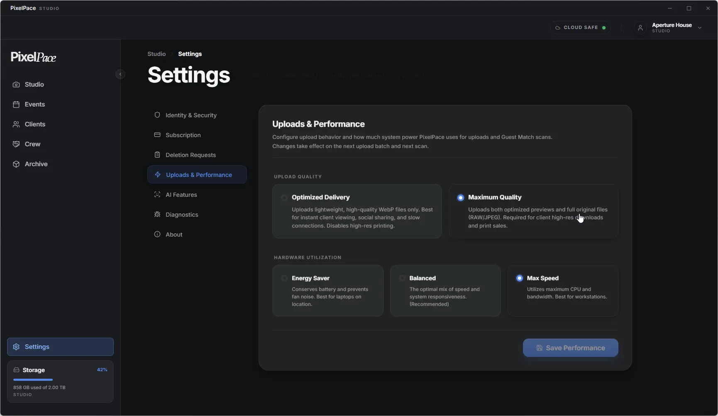Select Optimized Delivery upload quality
This screenshot has height=416, width=718.
point(357,211)
